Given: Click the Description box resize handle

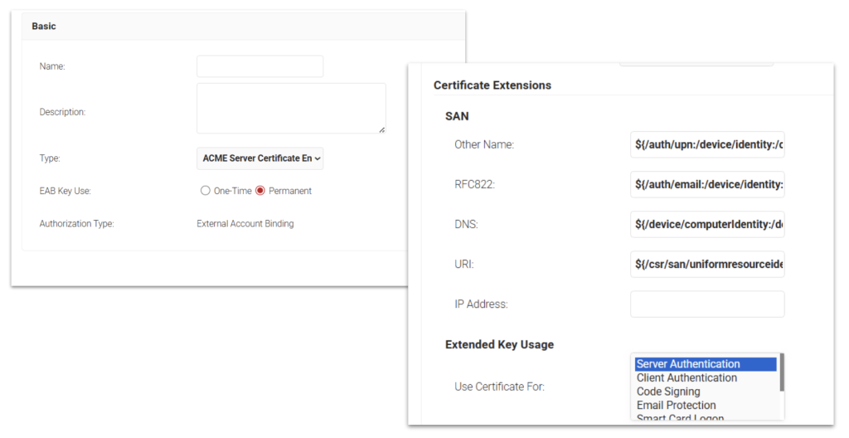Looking at the screenshot, I should tap(382, 129).
